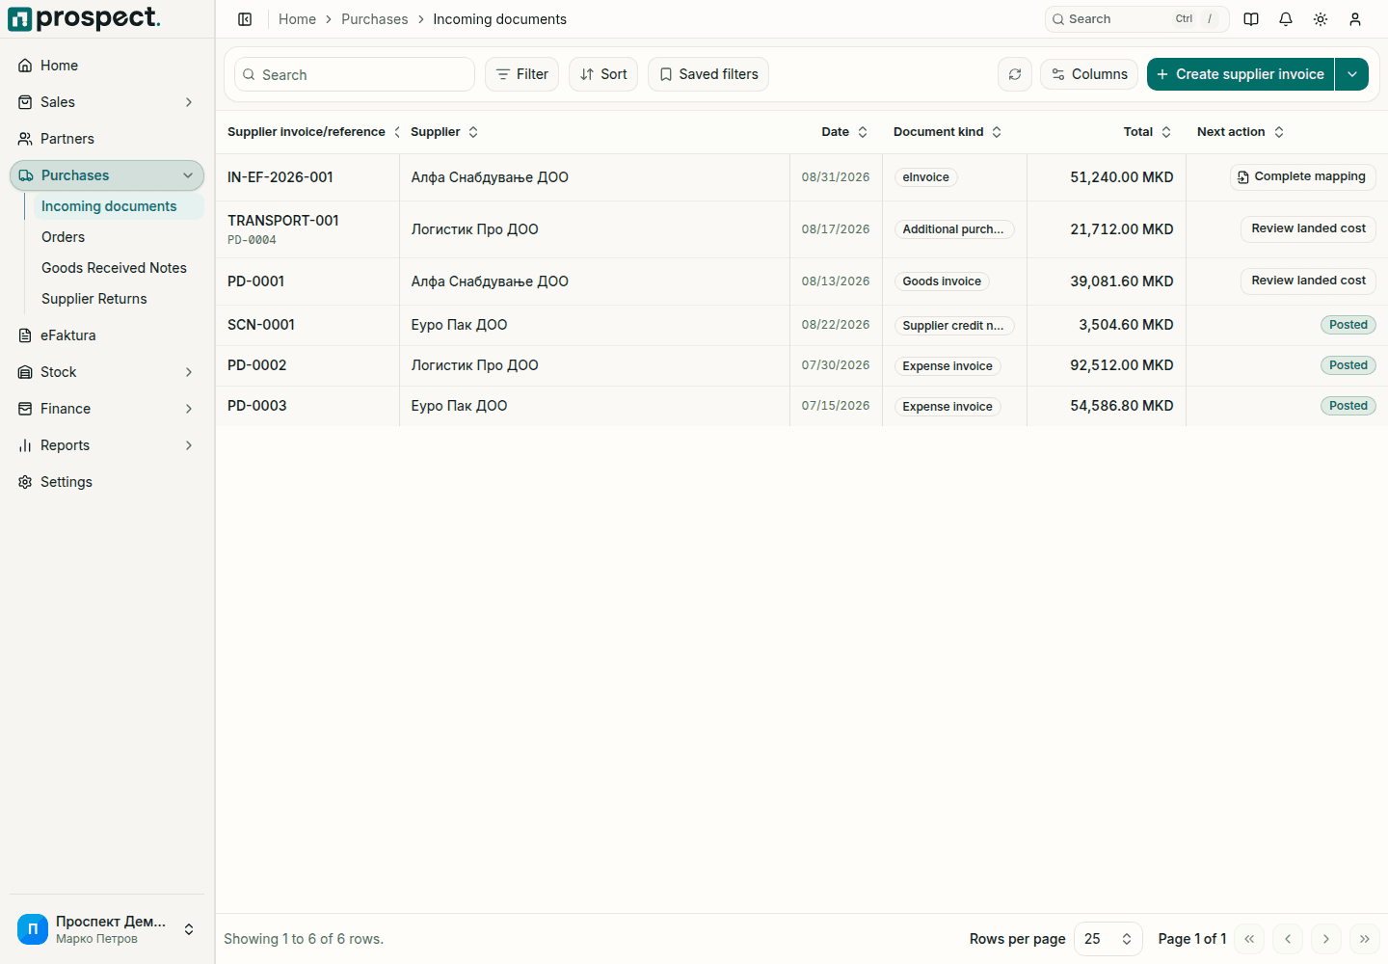Image resolution: width=1388 pixels, height=964 pixels.
Task: Sort by Supplier column
Action: coord(444,132)
